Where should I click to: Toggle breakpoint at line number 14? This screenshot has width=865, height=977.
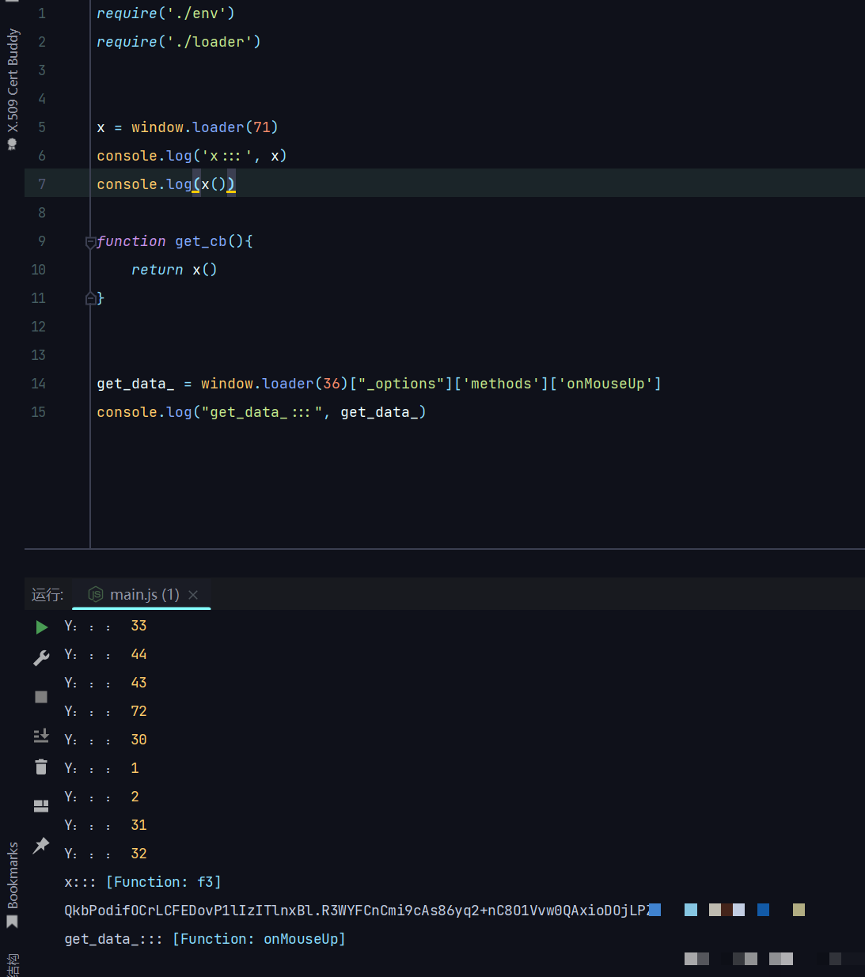click(x=39, y=384)
